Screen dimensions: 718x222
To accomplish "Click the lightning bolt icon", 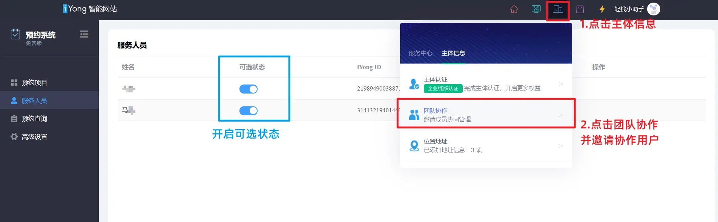I will point(602,9).
